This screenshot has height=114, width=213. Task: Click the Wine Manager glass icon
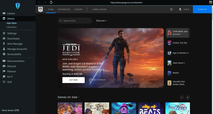click(x=4, y=44)
